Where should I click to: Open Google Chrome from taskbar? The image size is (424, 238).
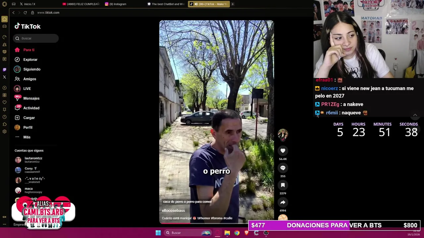(x=237, y=233)
